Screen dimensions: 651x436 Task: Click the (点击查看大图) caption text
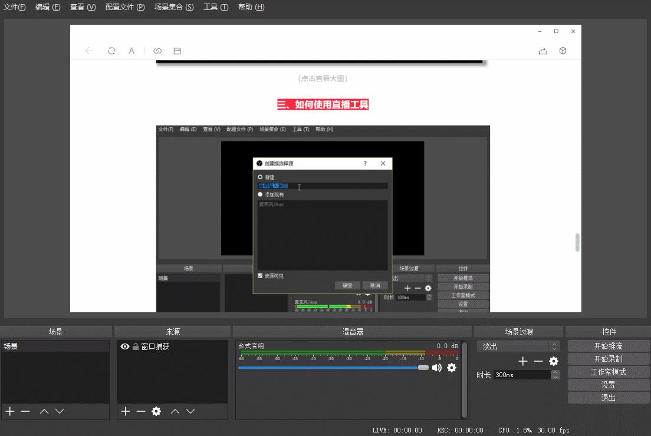pyautogui.click(x=323, y=78)
